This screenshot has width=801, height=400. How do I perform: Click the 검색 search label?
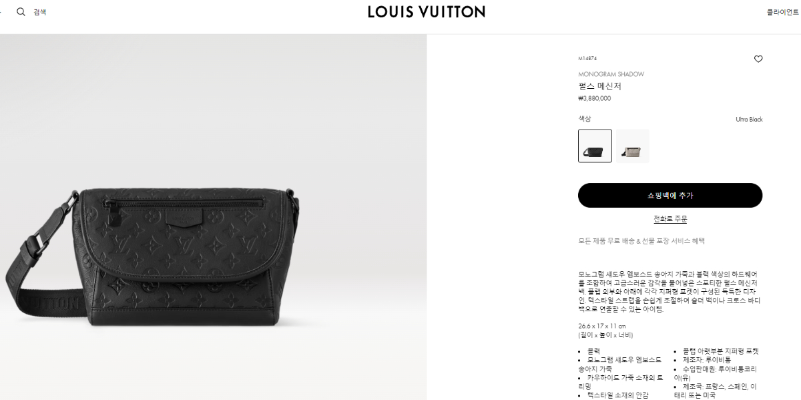click(x=40, y=12)
